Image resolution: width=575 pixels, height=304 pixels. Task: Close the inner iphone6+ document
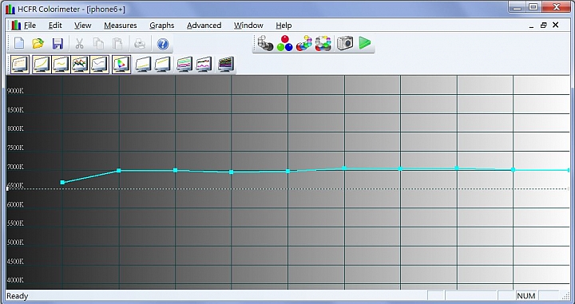coord(556,25)
